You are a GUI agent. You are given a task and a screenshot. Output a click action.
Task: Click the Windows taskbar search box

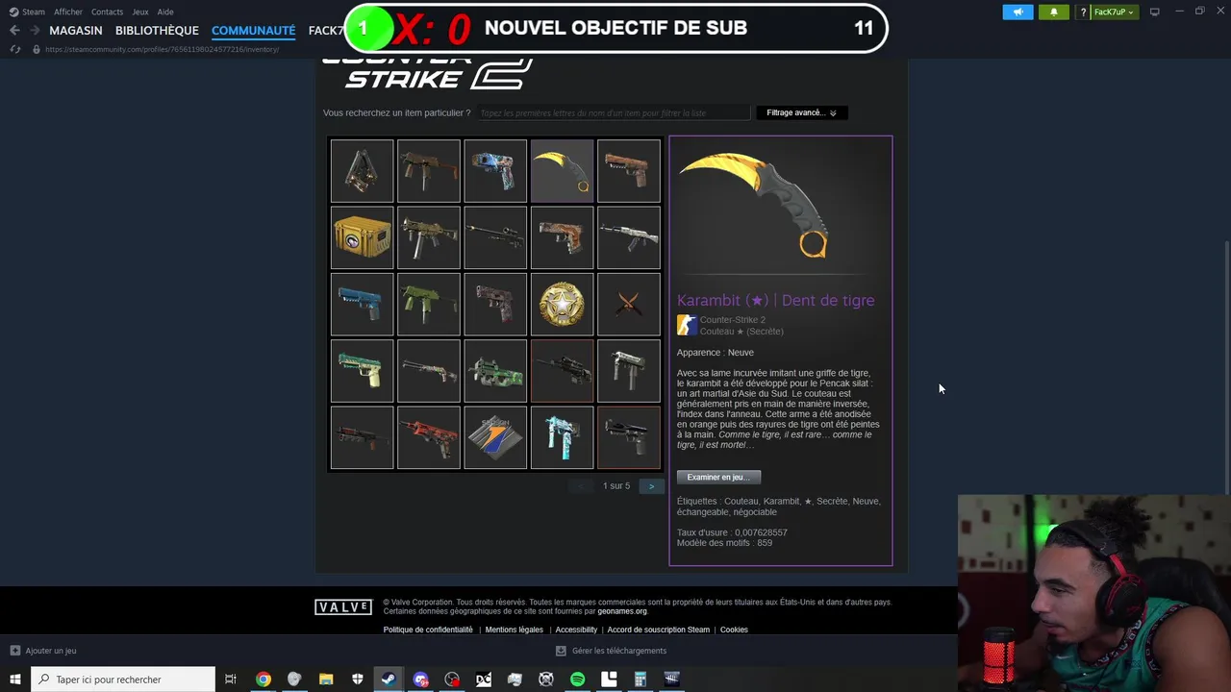point(123,680)
